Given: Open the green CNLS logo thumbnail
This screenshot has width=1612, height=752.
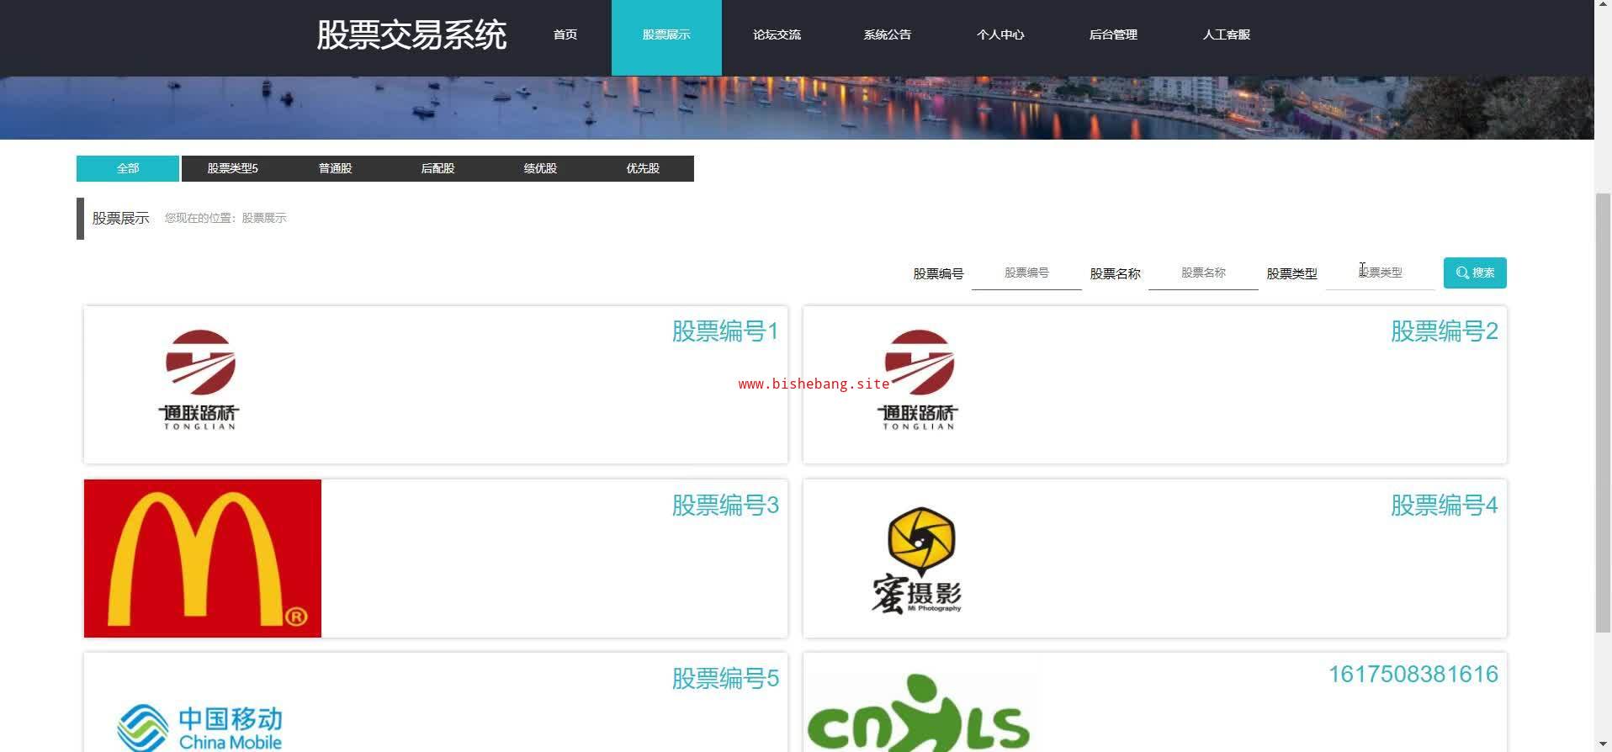Looking at the screenshot, I should click(919, 712).
